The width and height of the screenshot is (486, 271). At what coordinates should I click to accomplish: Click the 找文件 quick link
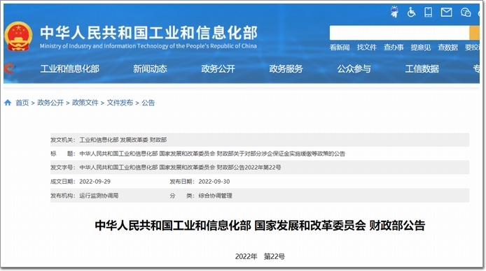(367, 47)
